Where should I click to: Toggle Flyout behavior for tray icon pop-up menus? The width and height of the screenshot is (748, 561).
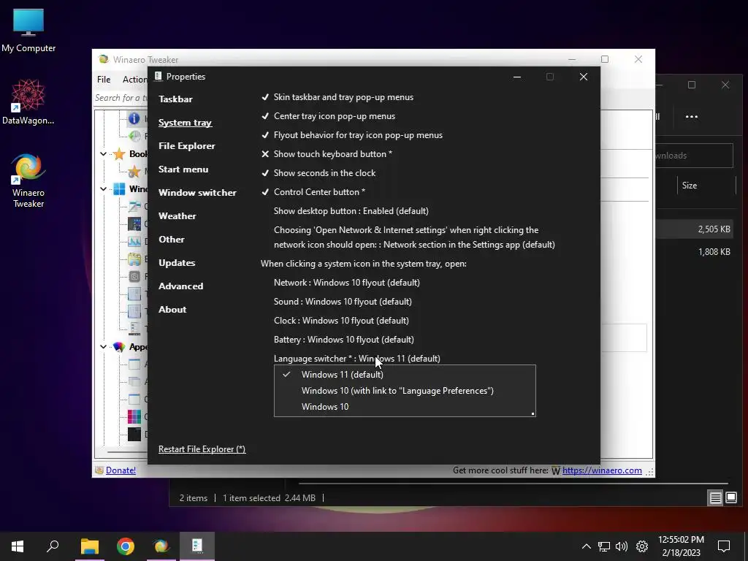click(x=351, y=135)
